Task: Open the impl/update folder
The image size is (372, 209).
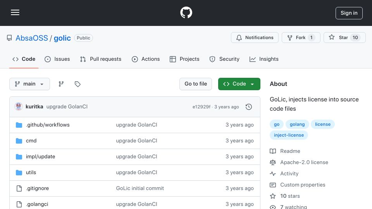Action: (40, 157)
